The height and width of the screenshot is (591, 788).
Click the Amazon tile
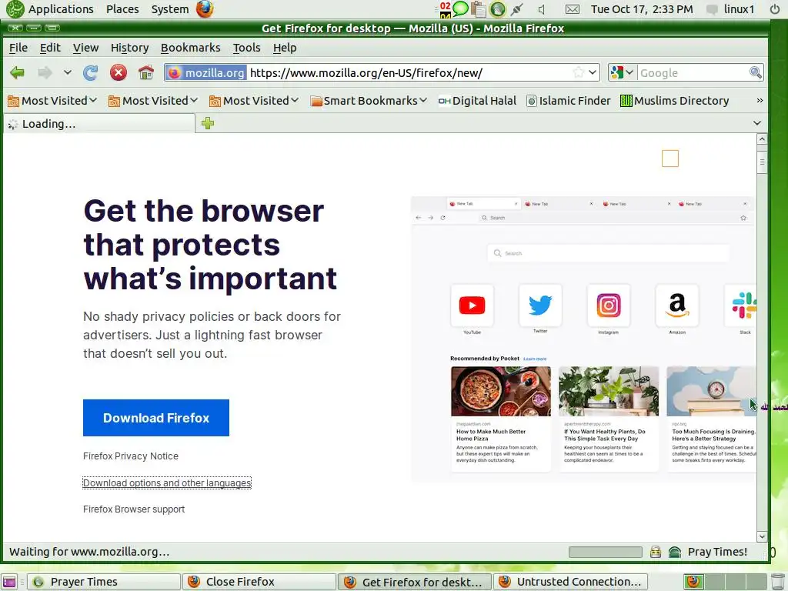click(x=677, y=306)
